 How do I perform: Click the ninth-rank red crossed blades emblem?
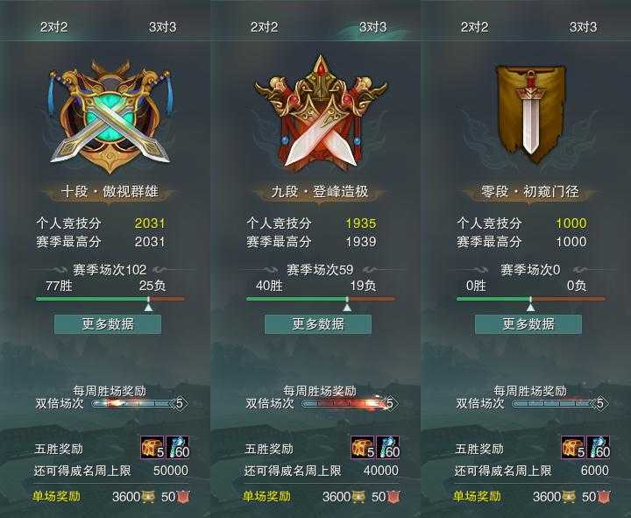[x=321, y=113]
